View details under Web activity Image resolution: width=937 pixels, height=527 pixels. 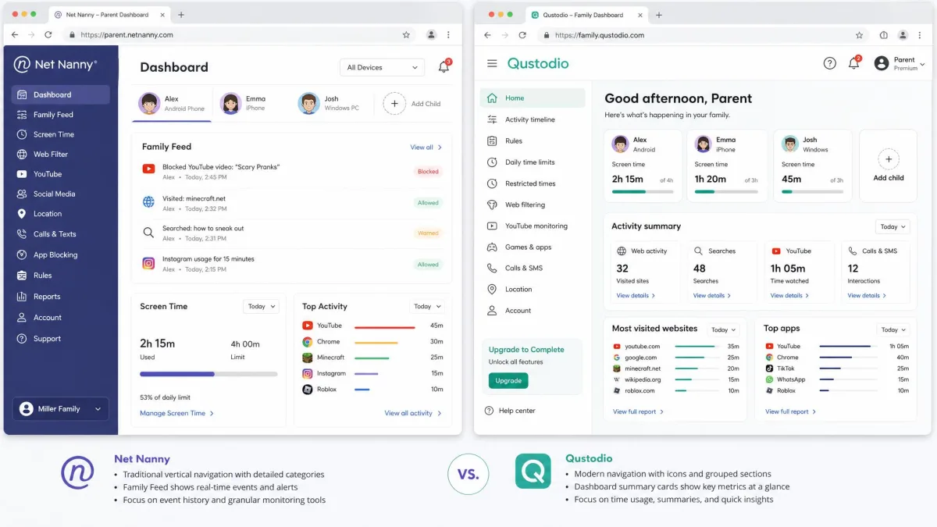(x=636, y=296)
